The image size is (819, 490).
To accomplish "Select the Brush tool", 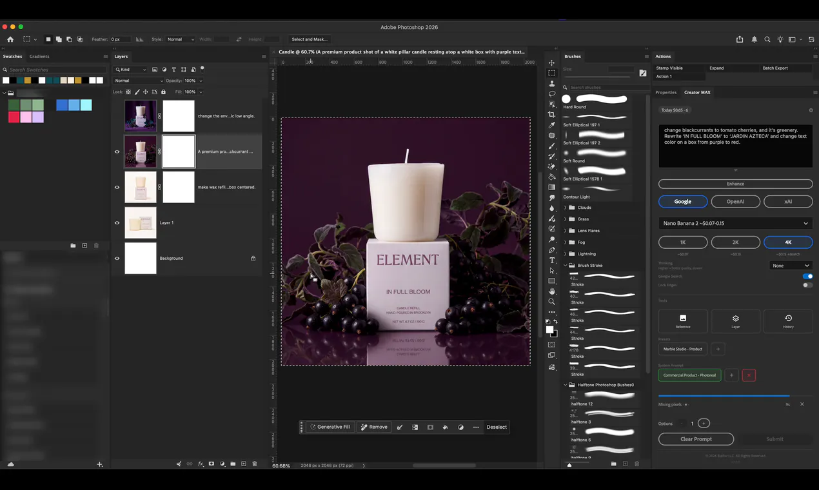I will [551, 146].
